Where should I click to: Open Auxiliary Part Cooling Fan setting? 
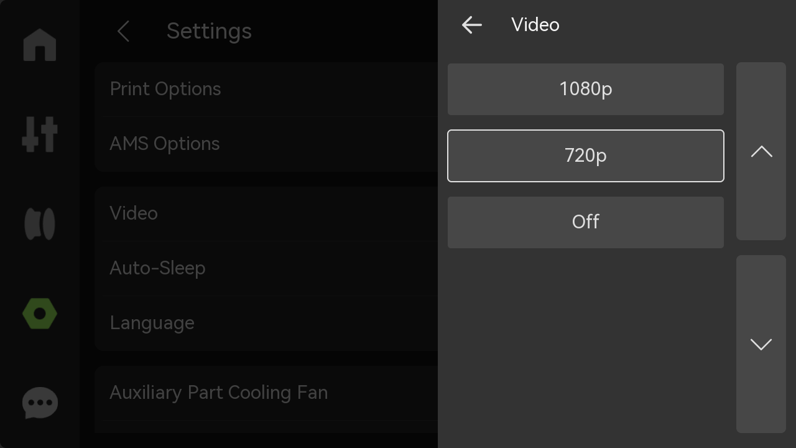tap(266, 393)
